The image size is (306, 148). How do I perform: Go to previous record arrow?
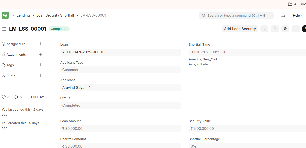point(264,29)
